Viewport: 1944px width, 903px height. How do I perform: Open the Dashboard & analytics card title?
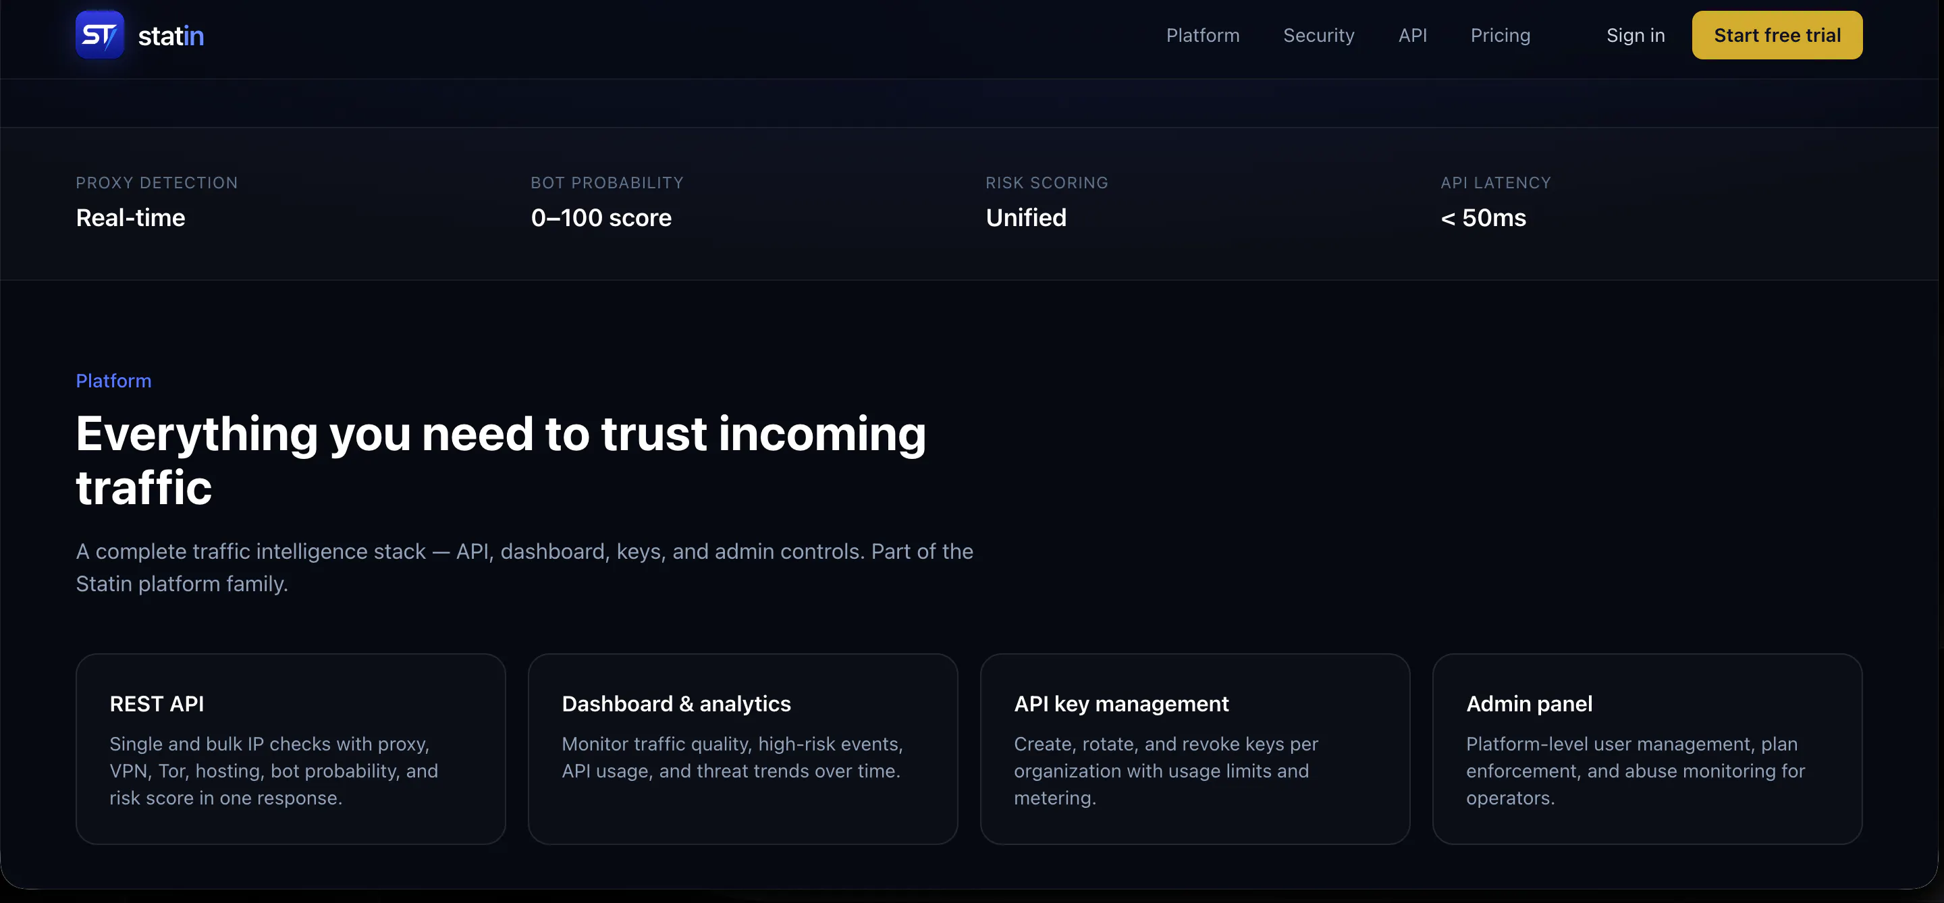(676, 703)
